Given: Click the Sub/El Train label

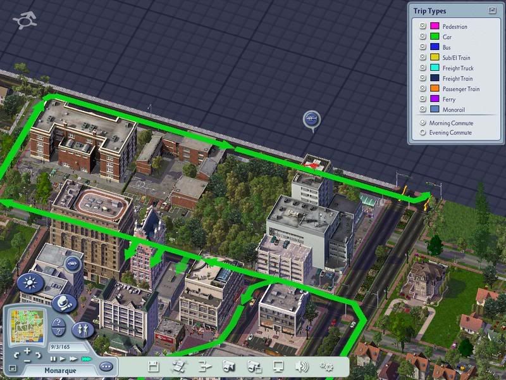Looking at the screenshot, I should tap(456, 58).
